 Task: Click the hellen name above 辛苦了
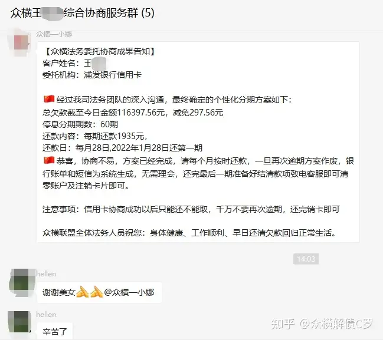pos(46,315)
